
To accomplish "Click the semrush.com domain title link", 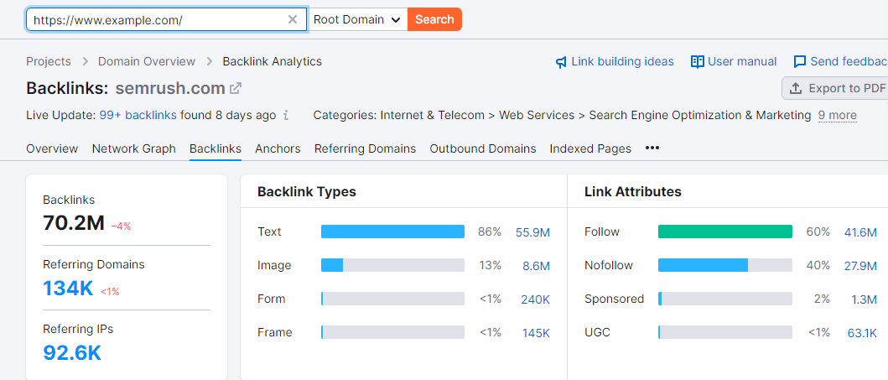I will point(170,88).
